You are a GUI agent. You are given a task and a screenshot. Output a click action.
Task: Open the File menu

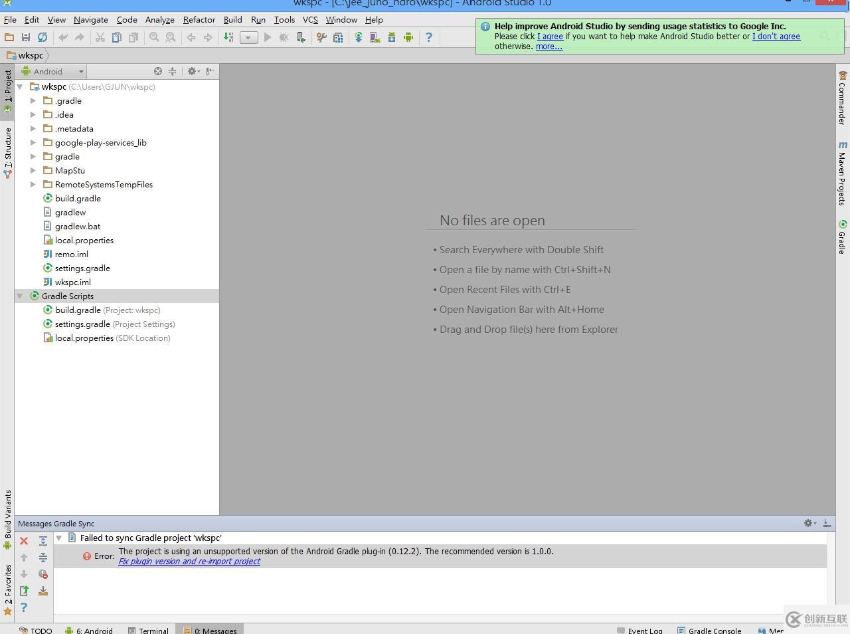point(10,19)
